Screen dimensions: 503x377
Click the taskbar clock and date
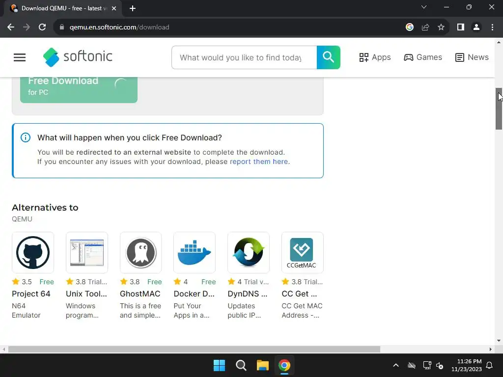(467, 365)
